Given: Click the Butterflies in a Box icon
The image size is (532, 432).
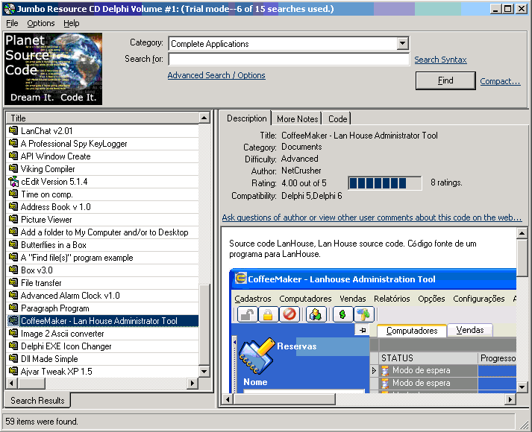Looking at the screenshot, I should 13,244.
